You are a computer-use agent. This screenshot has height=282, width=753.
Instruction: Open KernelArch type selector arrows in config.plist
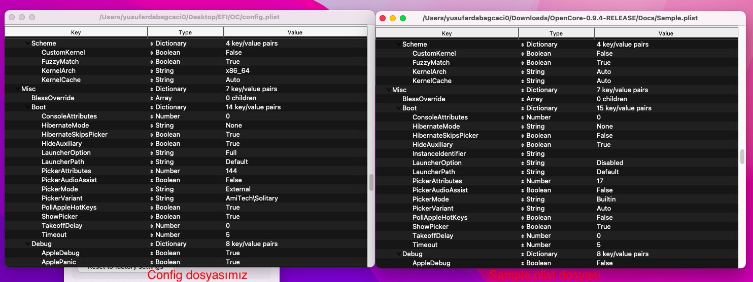tap(152, 71)
